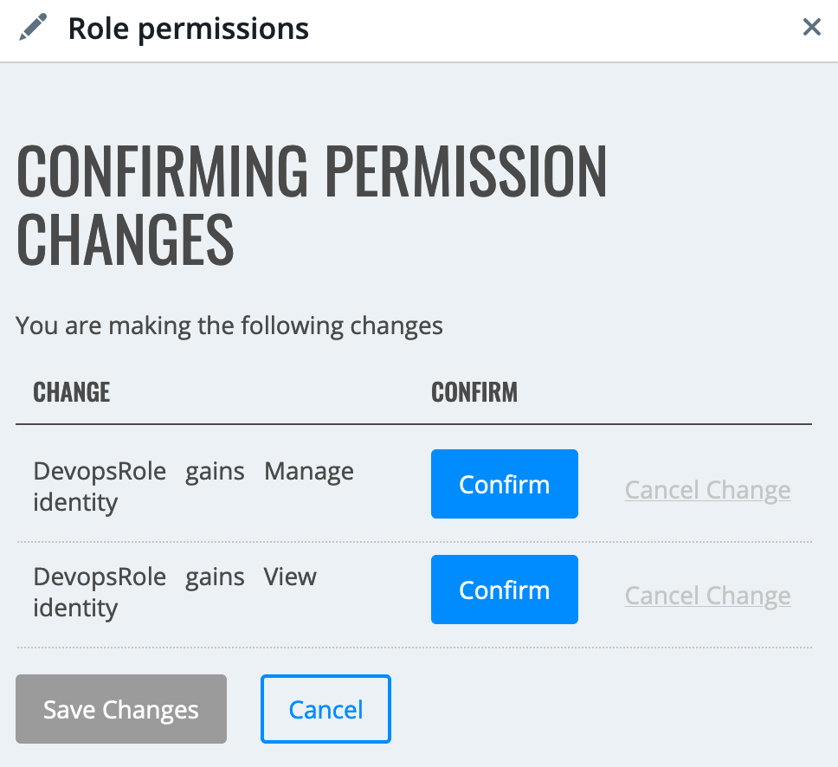This screenshot has height=767, width=838.
Task: Click the pencil edit icon beside Role permissions
Action: [x=33, y=27]
